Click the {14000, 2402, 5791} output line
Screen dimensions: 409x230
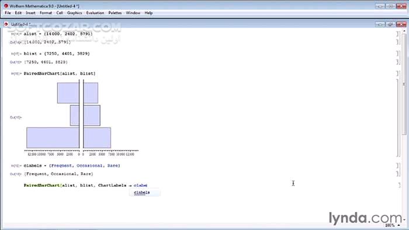(47, 42)
